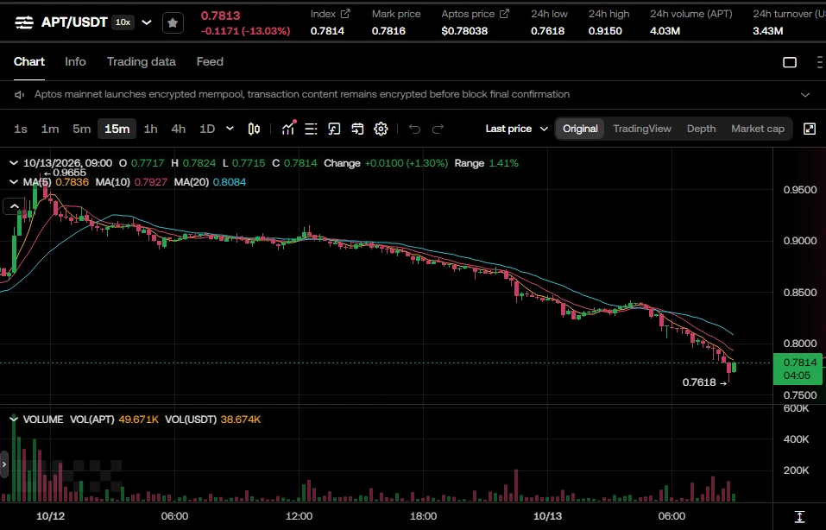The image size is (826, 530).
Task: Switch to TradingView chart mode
Action: click(x=642, y=129)
